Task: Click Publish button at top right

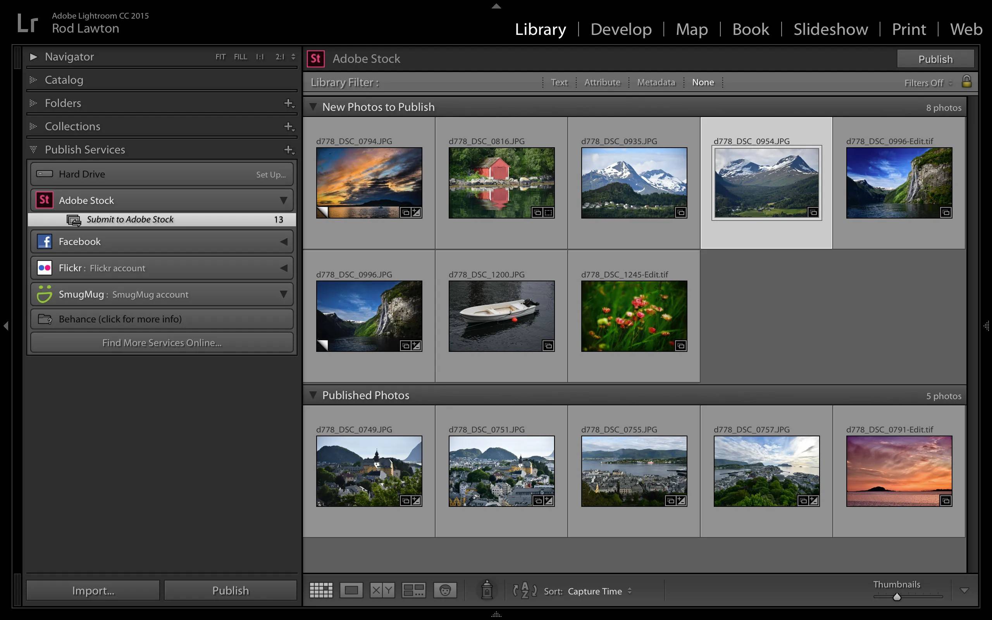Action: click(x=935, y=59)
